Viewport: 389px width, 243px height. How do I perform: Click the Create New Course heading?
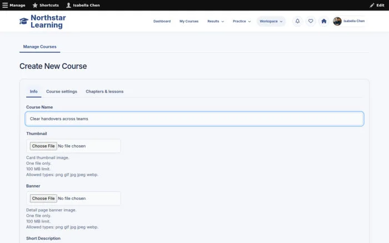point(53,66)
